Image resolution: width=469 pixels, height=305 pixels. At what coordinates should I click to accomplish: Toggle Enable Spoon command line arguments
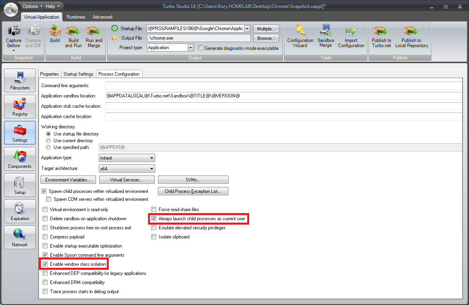pos(45,255)
